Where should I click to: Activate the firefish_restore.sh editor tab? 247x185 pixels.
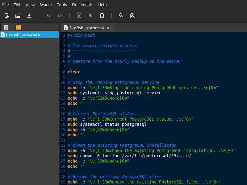coord(86,28)
